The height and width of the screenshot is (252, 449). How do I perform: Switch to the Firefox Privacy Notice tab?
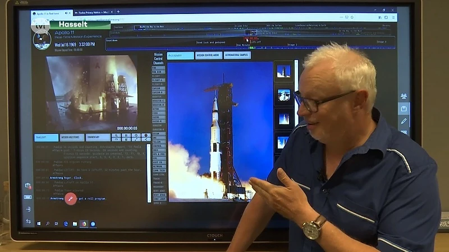pyautogui.click(x=93, y=12)
